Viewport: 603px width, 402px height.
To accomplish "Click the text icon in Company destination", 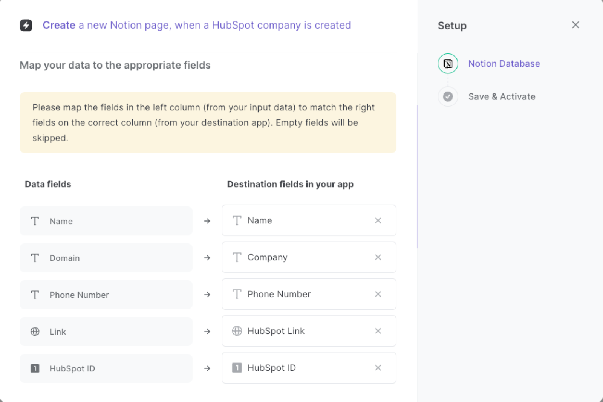I will click(237, 257).
